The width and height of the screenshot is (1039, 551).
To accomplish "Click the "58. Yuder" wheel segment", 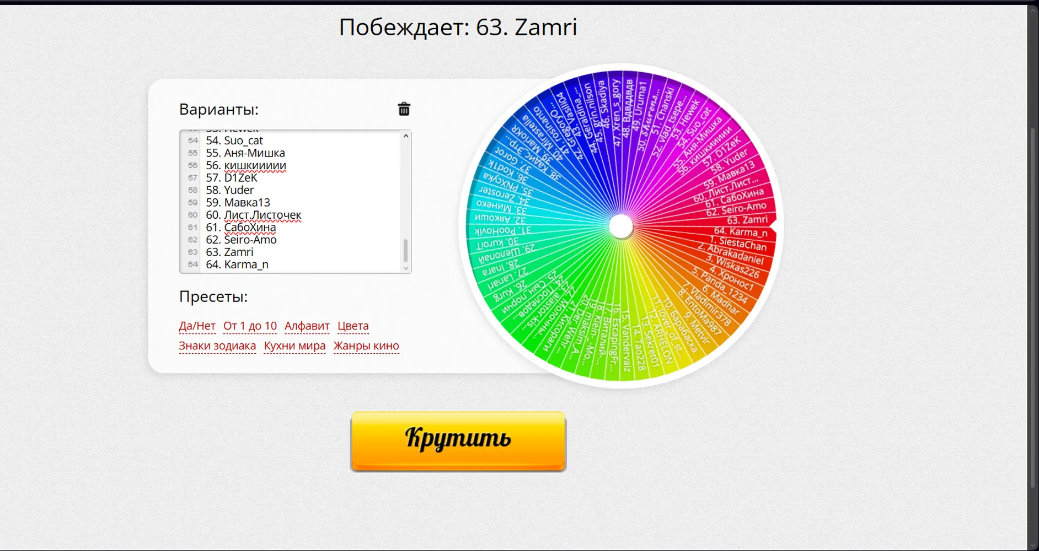I will (729, 161).
